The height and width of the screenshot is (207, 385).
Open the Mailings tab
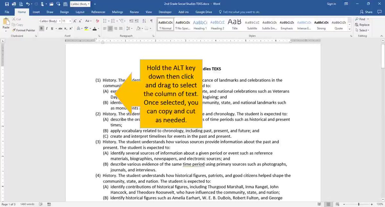tap(117, 12)
